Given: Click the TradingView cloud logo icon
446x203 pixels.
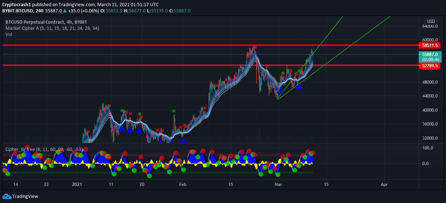Looking at the screenshot, I should [x=7, y=196].
